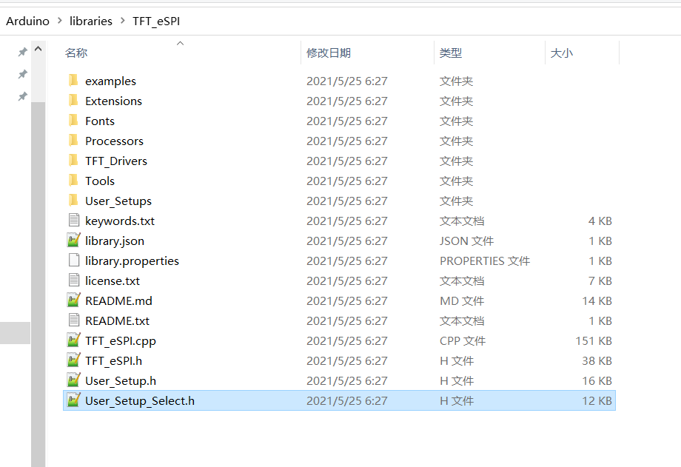Click the 16 KB size cell
The height and width of the screenshot is (467, 681).
coord(597,380)
